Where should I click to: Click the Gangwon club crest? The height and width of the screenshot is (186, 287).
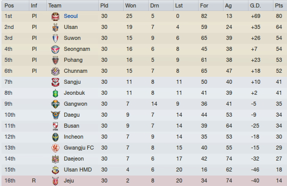click(x=55, y=104)
